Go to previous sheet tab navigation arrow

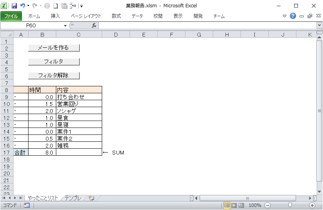coord(10,198)
